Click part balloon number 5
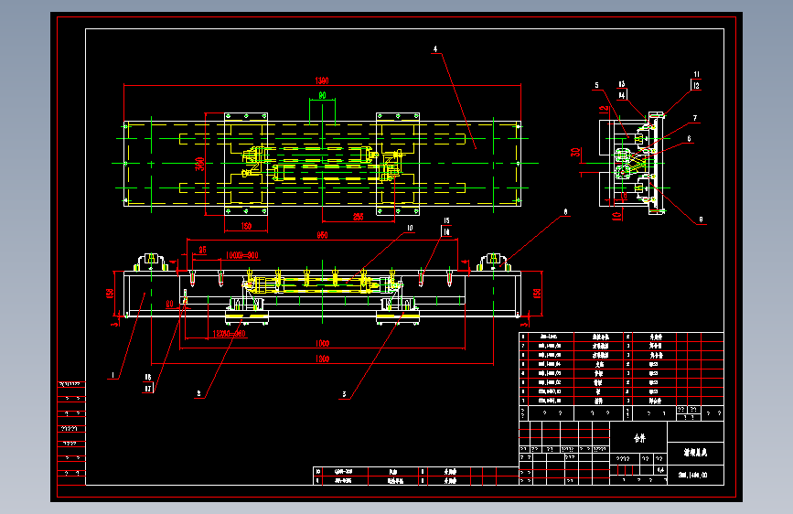The width and height of the screenshot is (793, 514). tap(596, 85)
